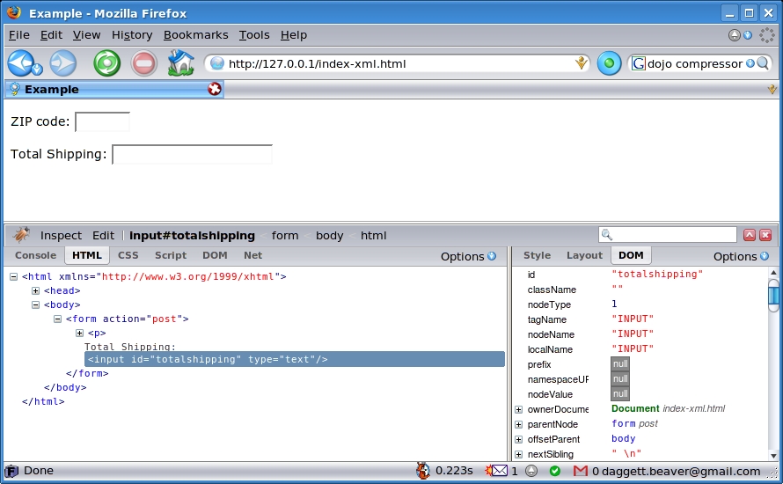
Task: Click the Edit button in Firebug toolbar
Action: click(x=103, y=235)
